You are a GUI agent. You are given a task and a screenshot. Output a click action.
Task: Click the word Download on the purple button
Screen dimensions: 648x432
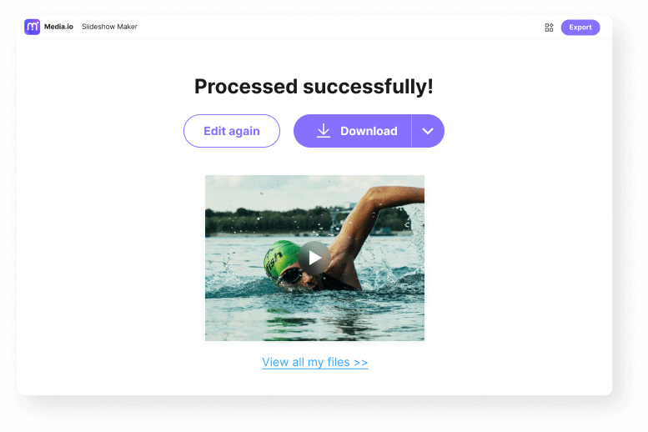click(x=369, y=131)
